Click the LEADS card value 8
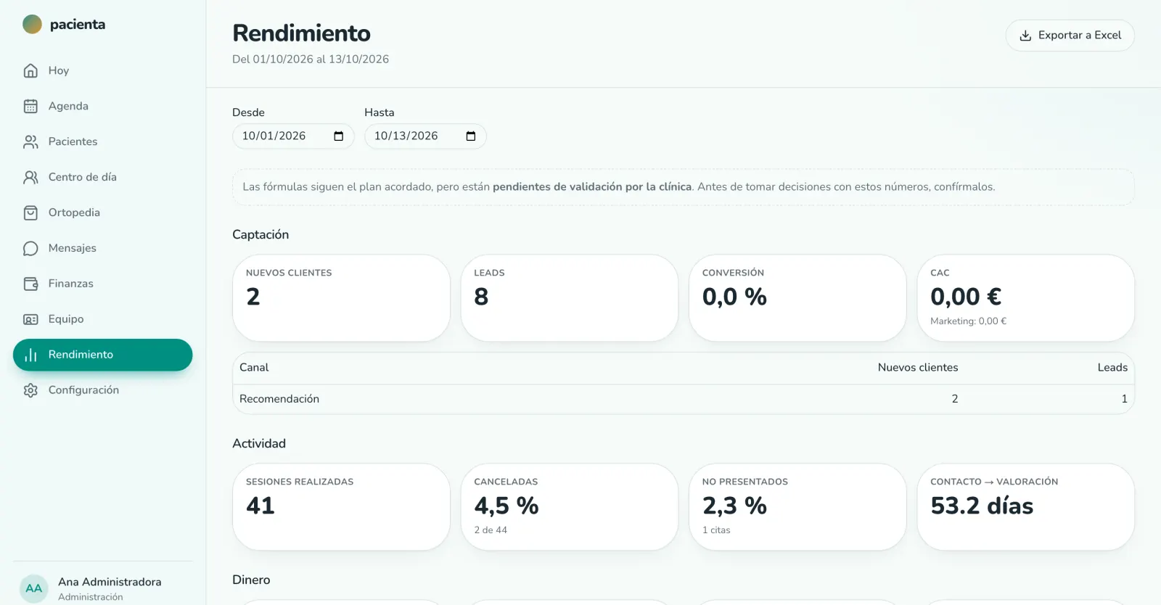The width and height of the screenshot is (1161, 605). click(481, 297)
